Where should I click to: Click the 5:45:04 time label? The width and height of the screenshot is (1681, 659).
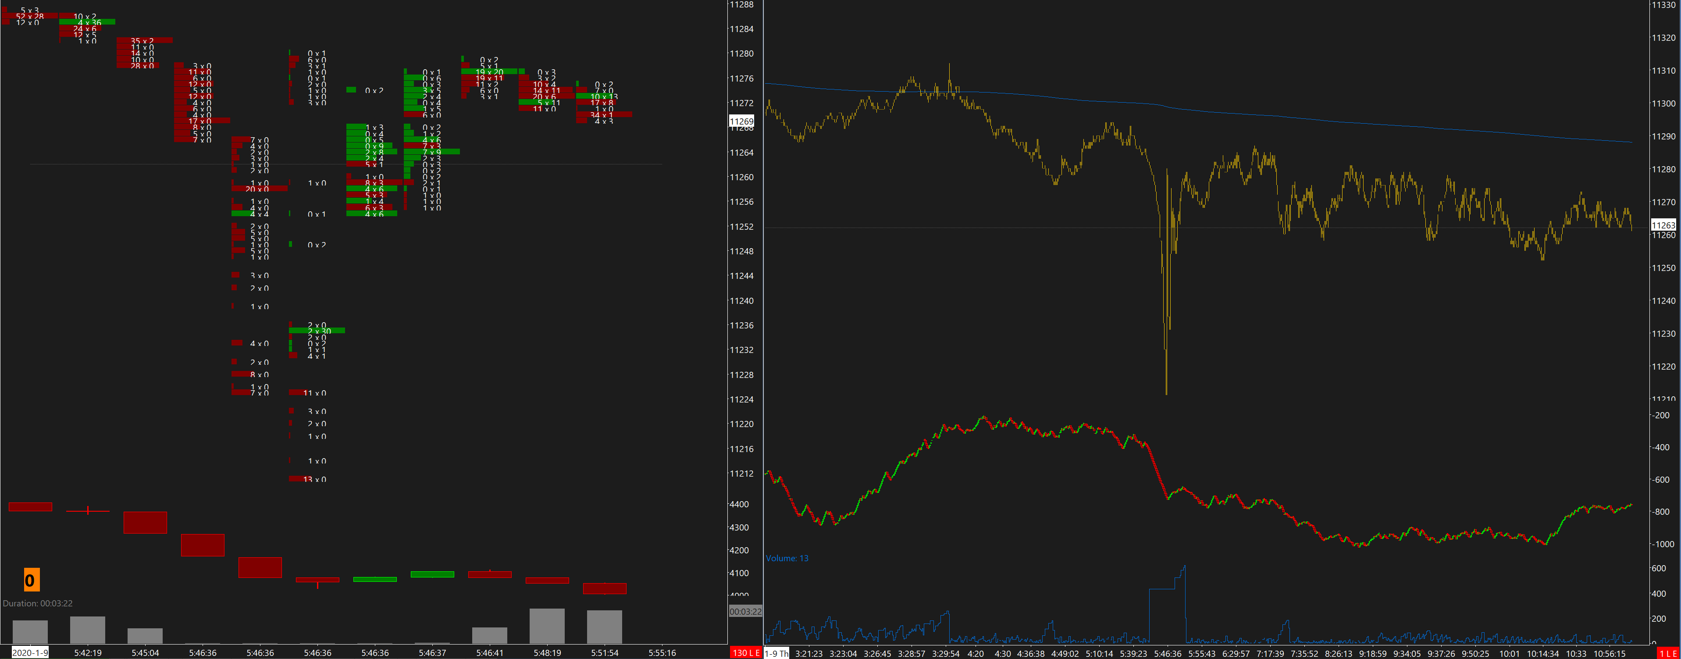145,652
